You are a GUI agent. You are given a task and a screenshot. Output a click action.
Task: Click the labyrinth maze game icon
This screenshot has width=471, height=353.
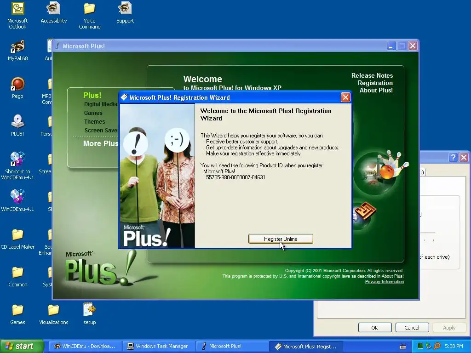pyautogui.click(x=365, y=211)
